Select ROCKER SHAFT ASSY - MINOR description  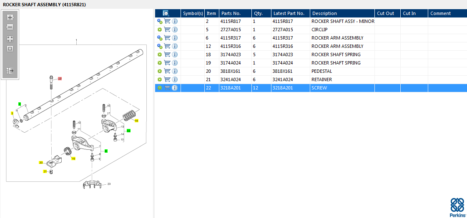342,21
